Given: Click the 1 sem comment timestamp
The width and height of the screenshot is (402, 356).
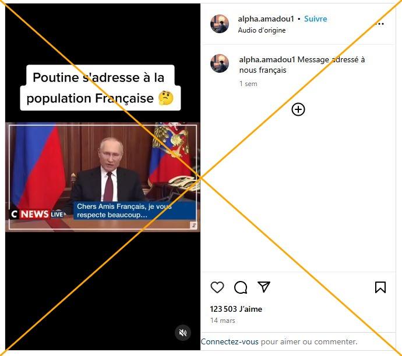Looking at the screenshot, I should [248, 84].
